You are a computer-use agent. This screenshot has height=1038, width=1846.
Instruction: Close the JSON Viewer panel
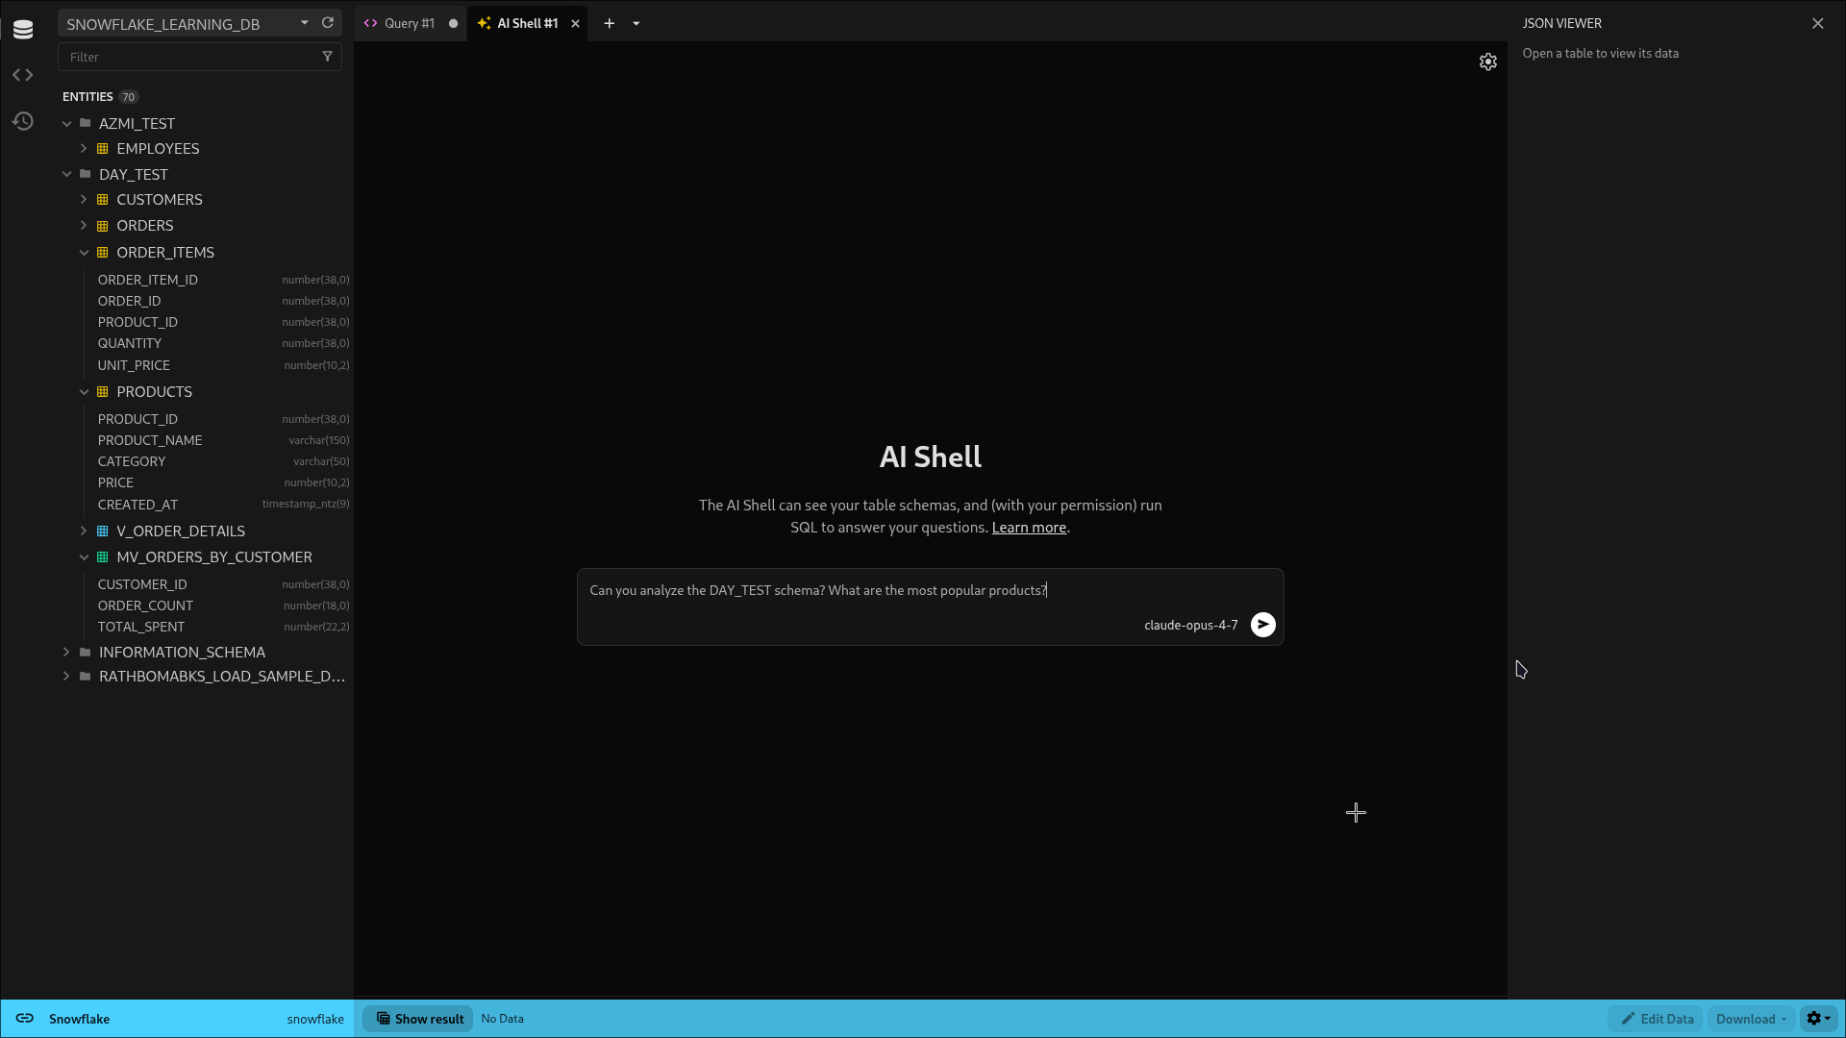pyautogui.click(x=1817, y=23)
